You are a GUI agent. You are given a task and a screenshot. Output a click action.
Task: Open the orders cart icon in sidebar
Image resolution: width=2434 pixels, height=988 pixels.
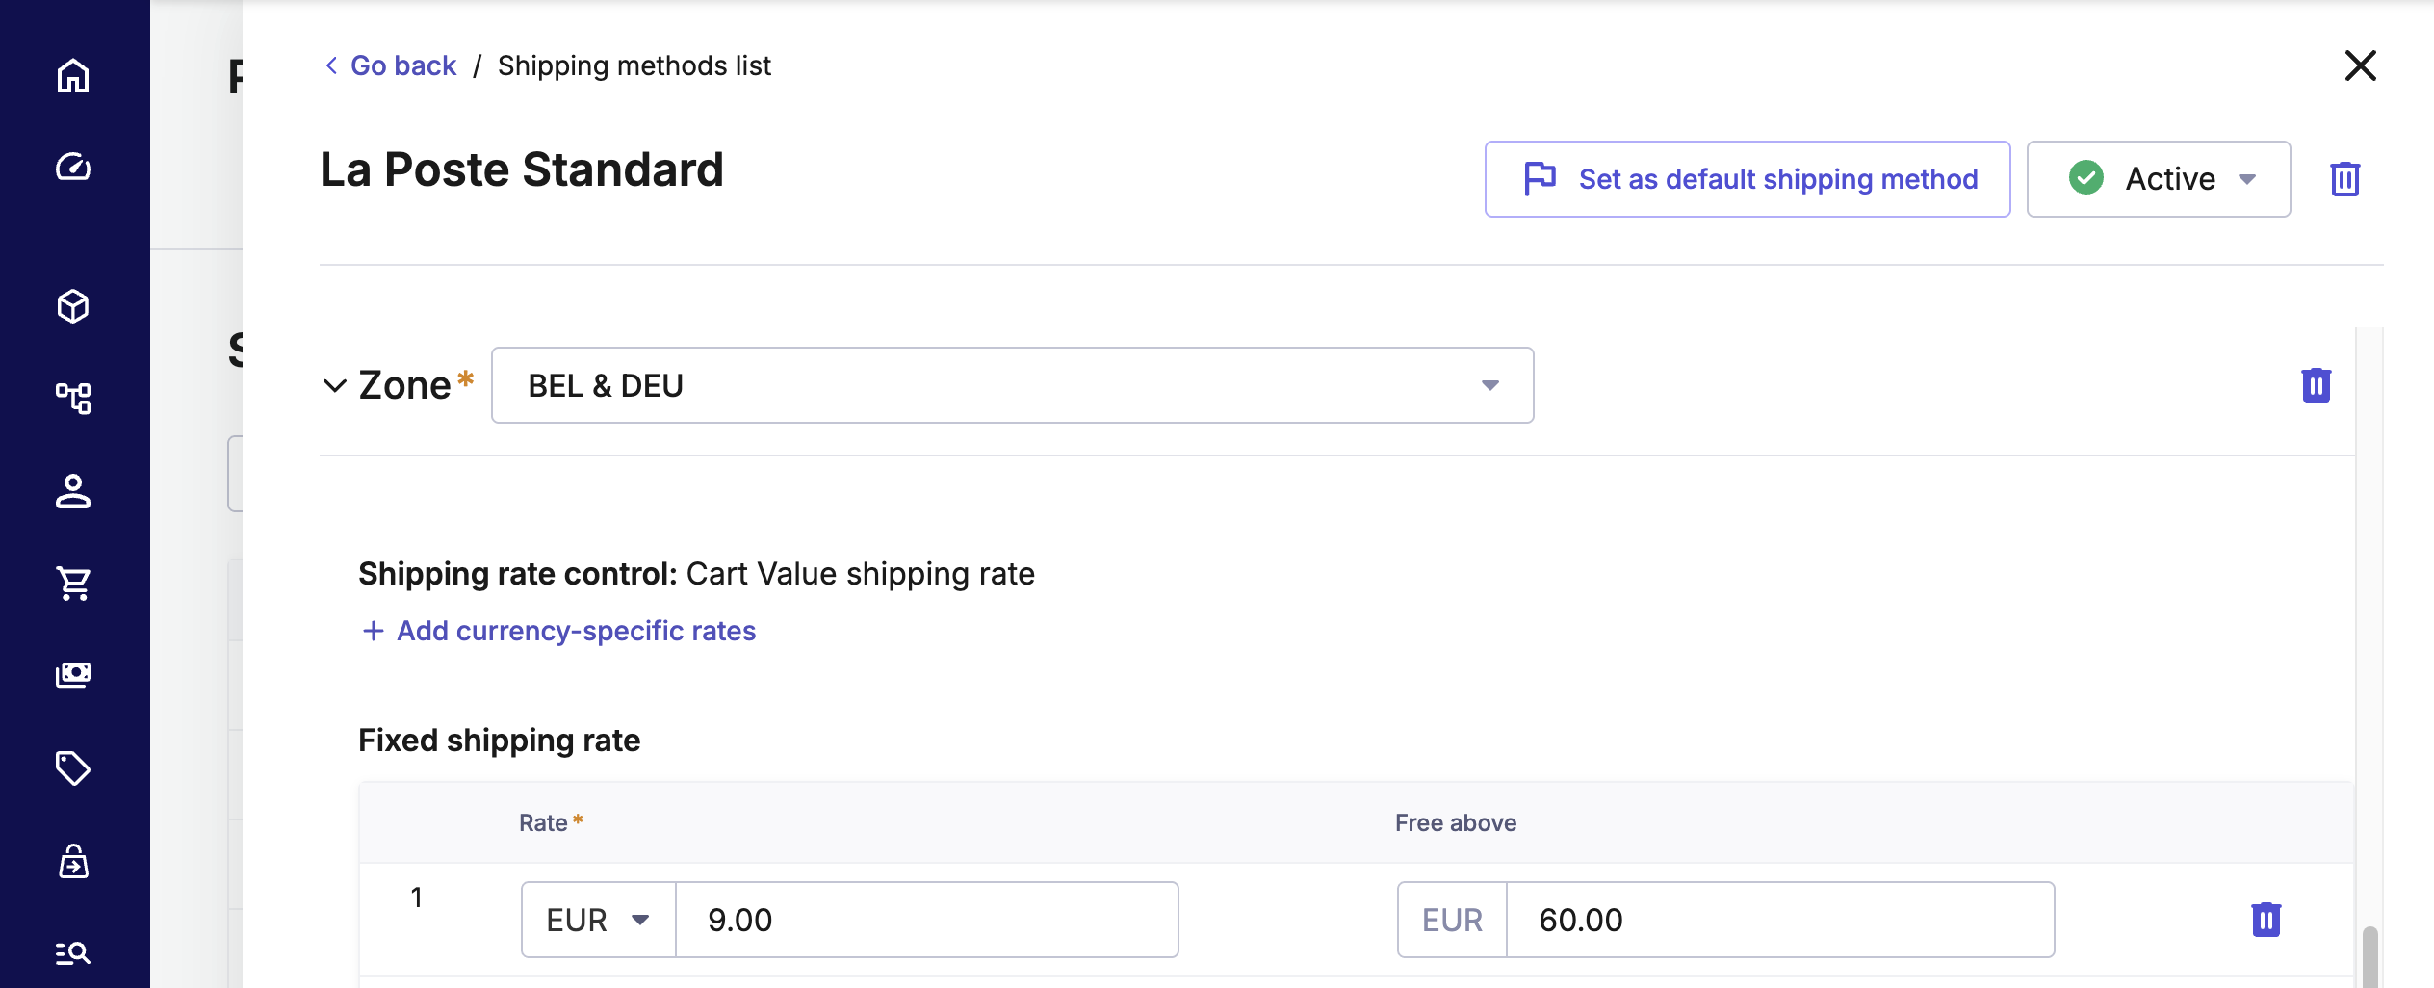tap(73, 583)
